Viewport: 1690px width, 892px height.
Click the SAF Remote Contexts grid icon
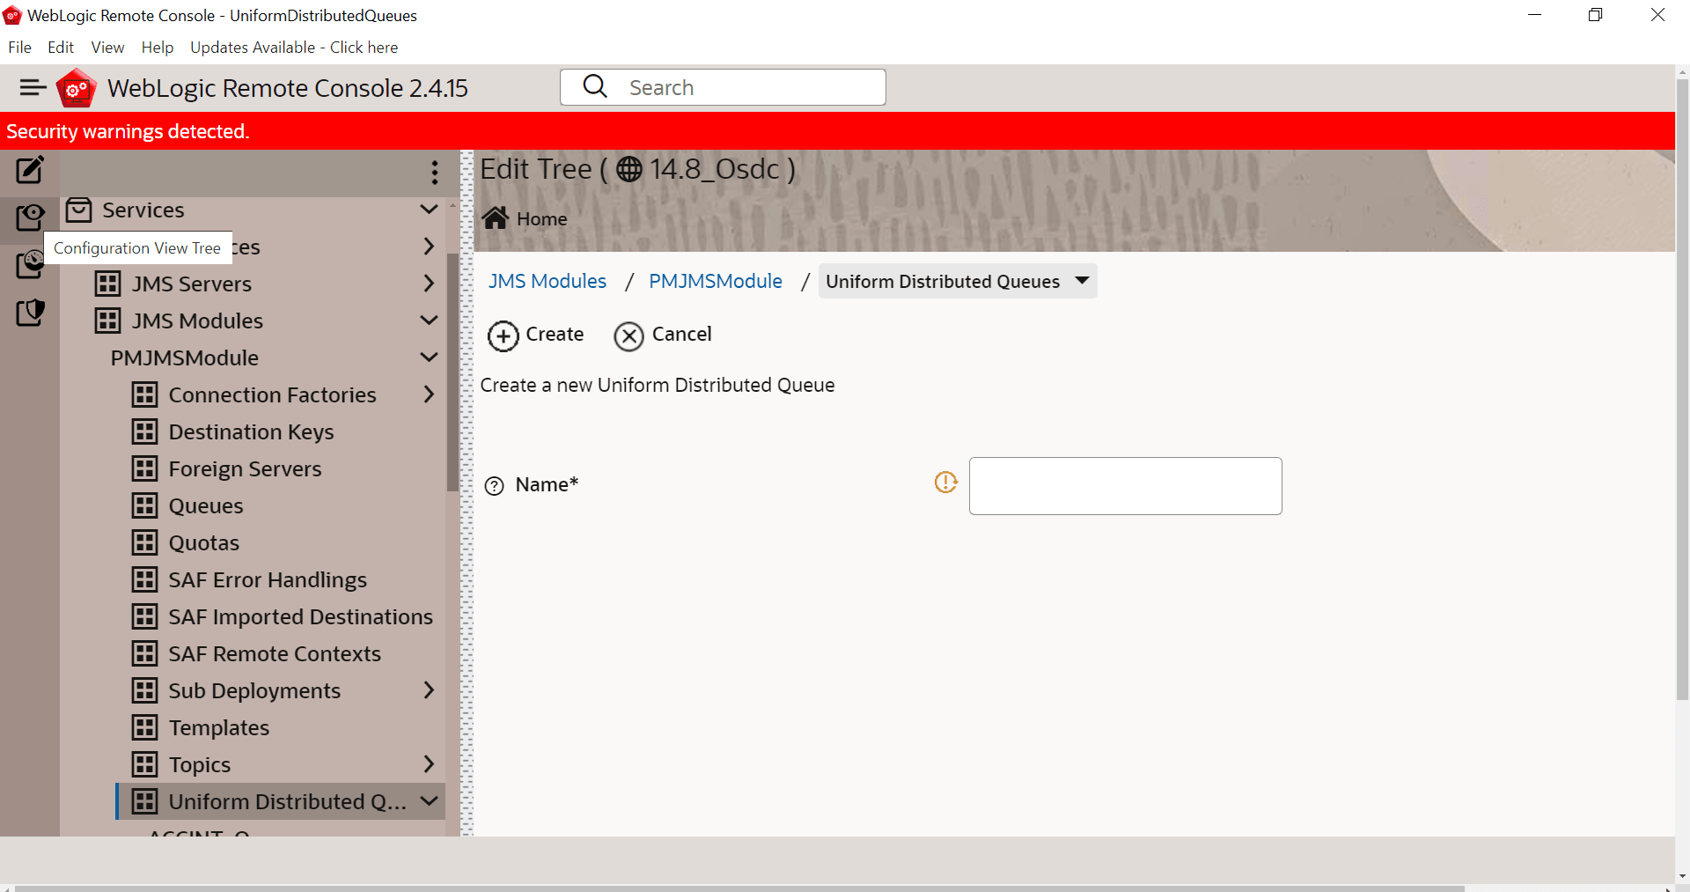click(145, 653)
